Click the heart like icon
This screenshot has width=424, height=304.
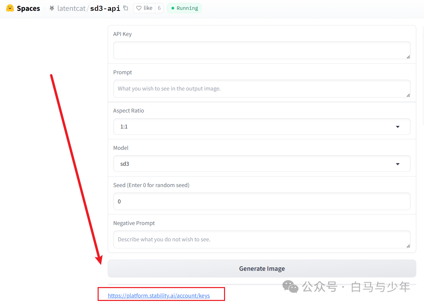click(139, 8)
